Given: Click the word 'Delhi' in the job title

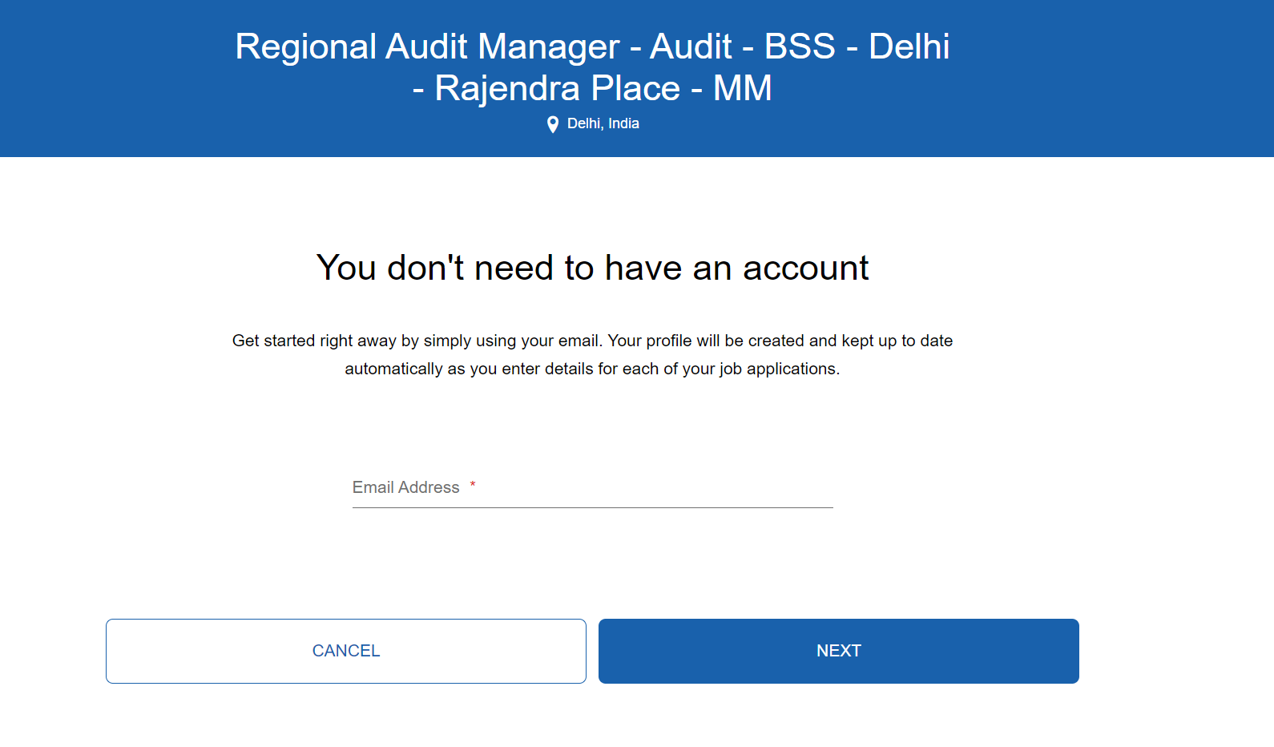Looking at the screenshot, I should (909, 46).
